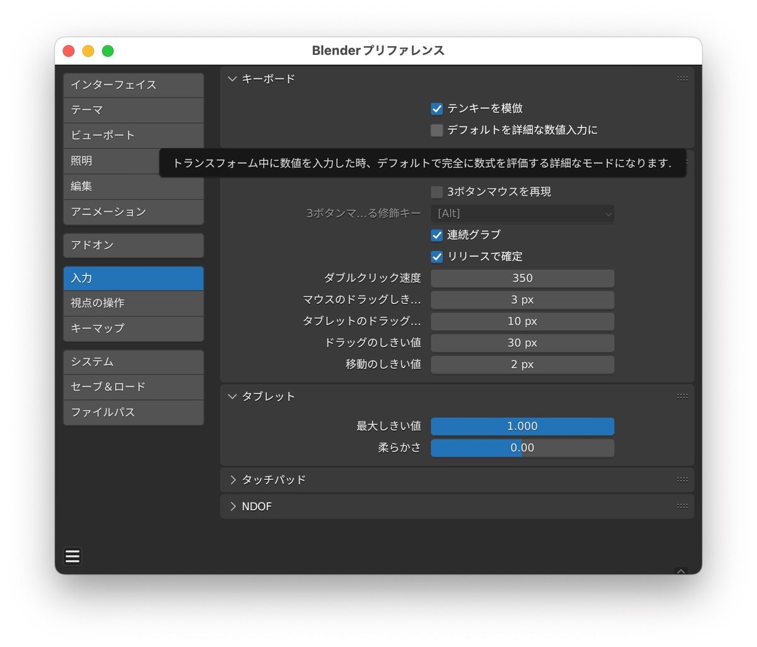Click the 柔らかさ label
The image size is (757, 647).
399,448
